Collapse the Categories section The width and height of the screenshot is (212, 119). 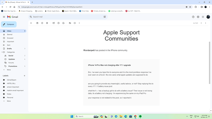point(2,52)
